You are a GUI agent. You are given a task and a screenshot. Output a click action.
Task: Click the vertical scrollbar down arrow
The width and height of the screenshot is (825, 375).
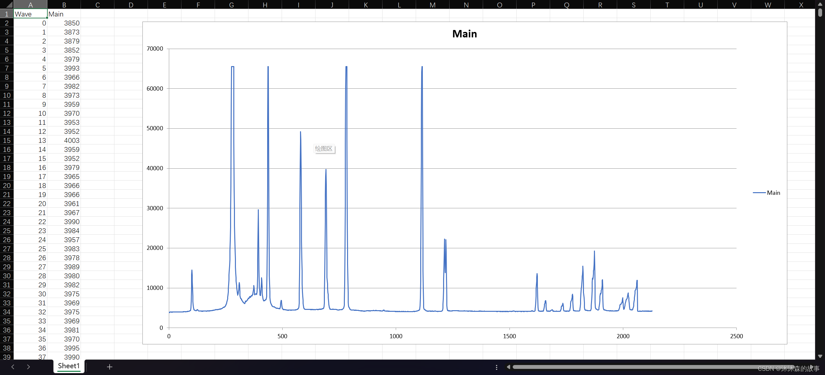pyautogui.click(x=820, y=356)
